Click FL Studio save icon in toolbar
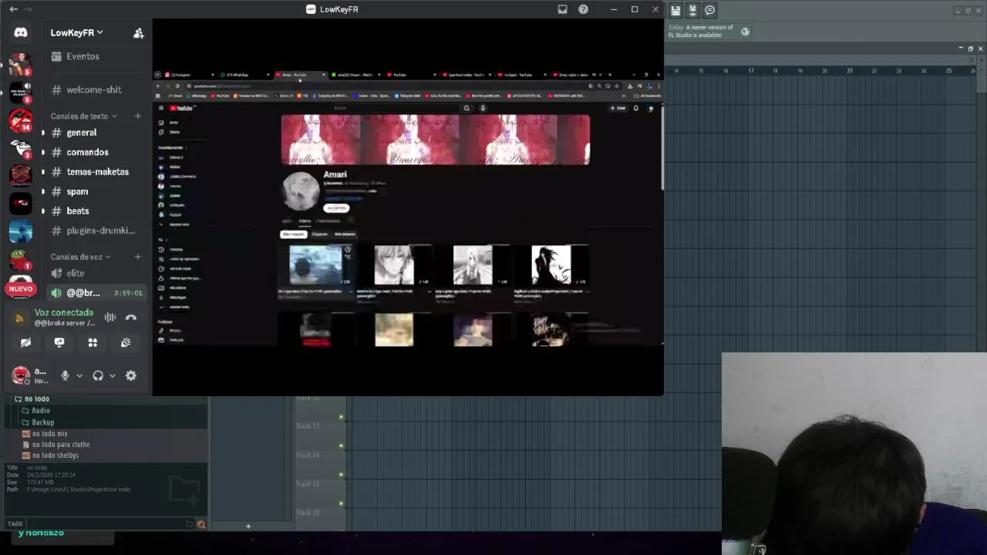 tap(675, 10)
